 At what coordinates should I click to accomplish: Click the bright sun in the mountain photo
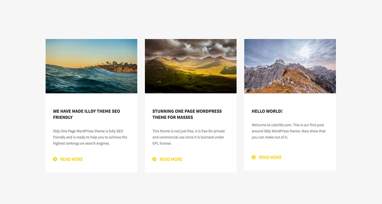(305, 51)
